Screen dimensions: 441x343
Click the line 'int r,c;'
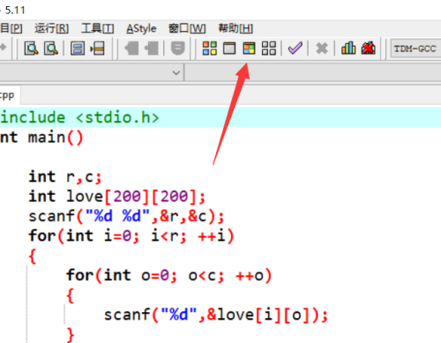[65, 177]
